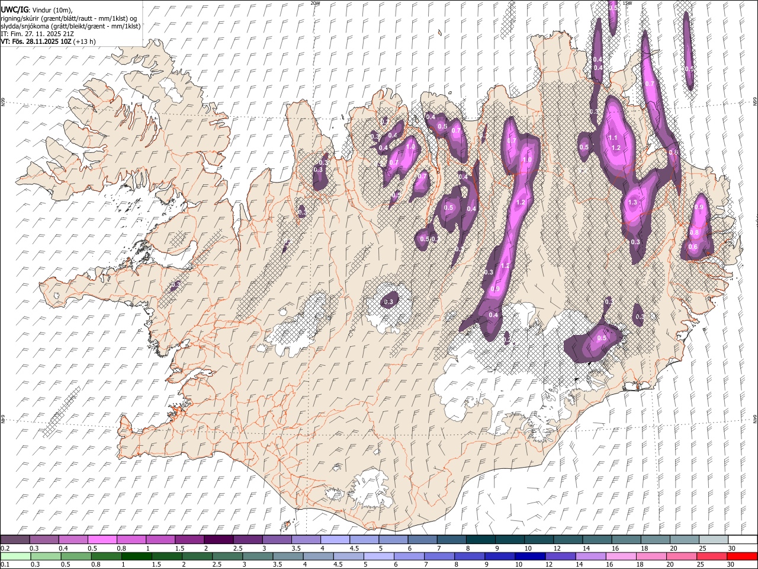Select the lavender 4–4.5 swatch in top legend row
This screenshot has height=569, width=758.
tap(335, 540)
